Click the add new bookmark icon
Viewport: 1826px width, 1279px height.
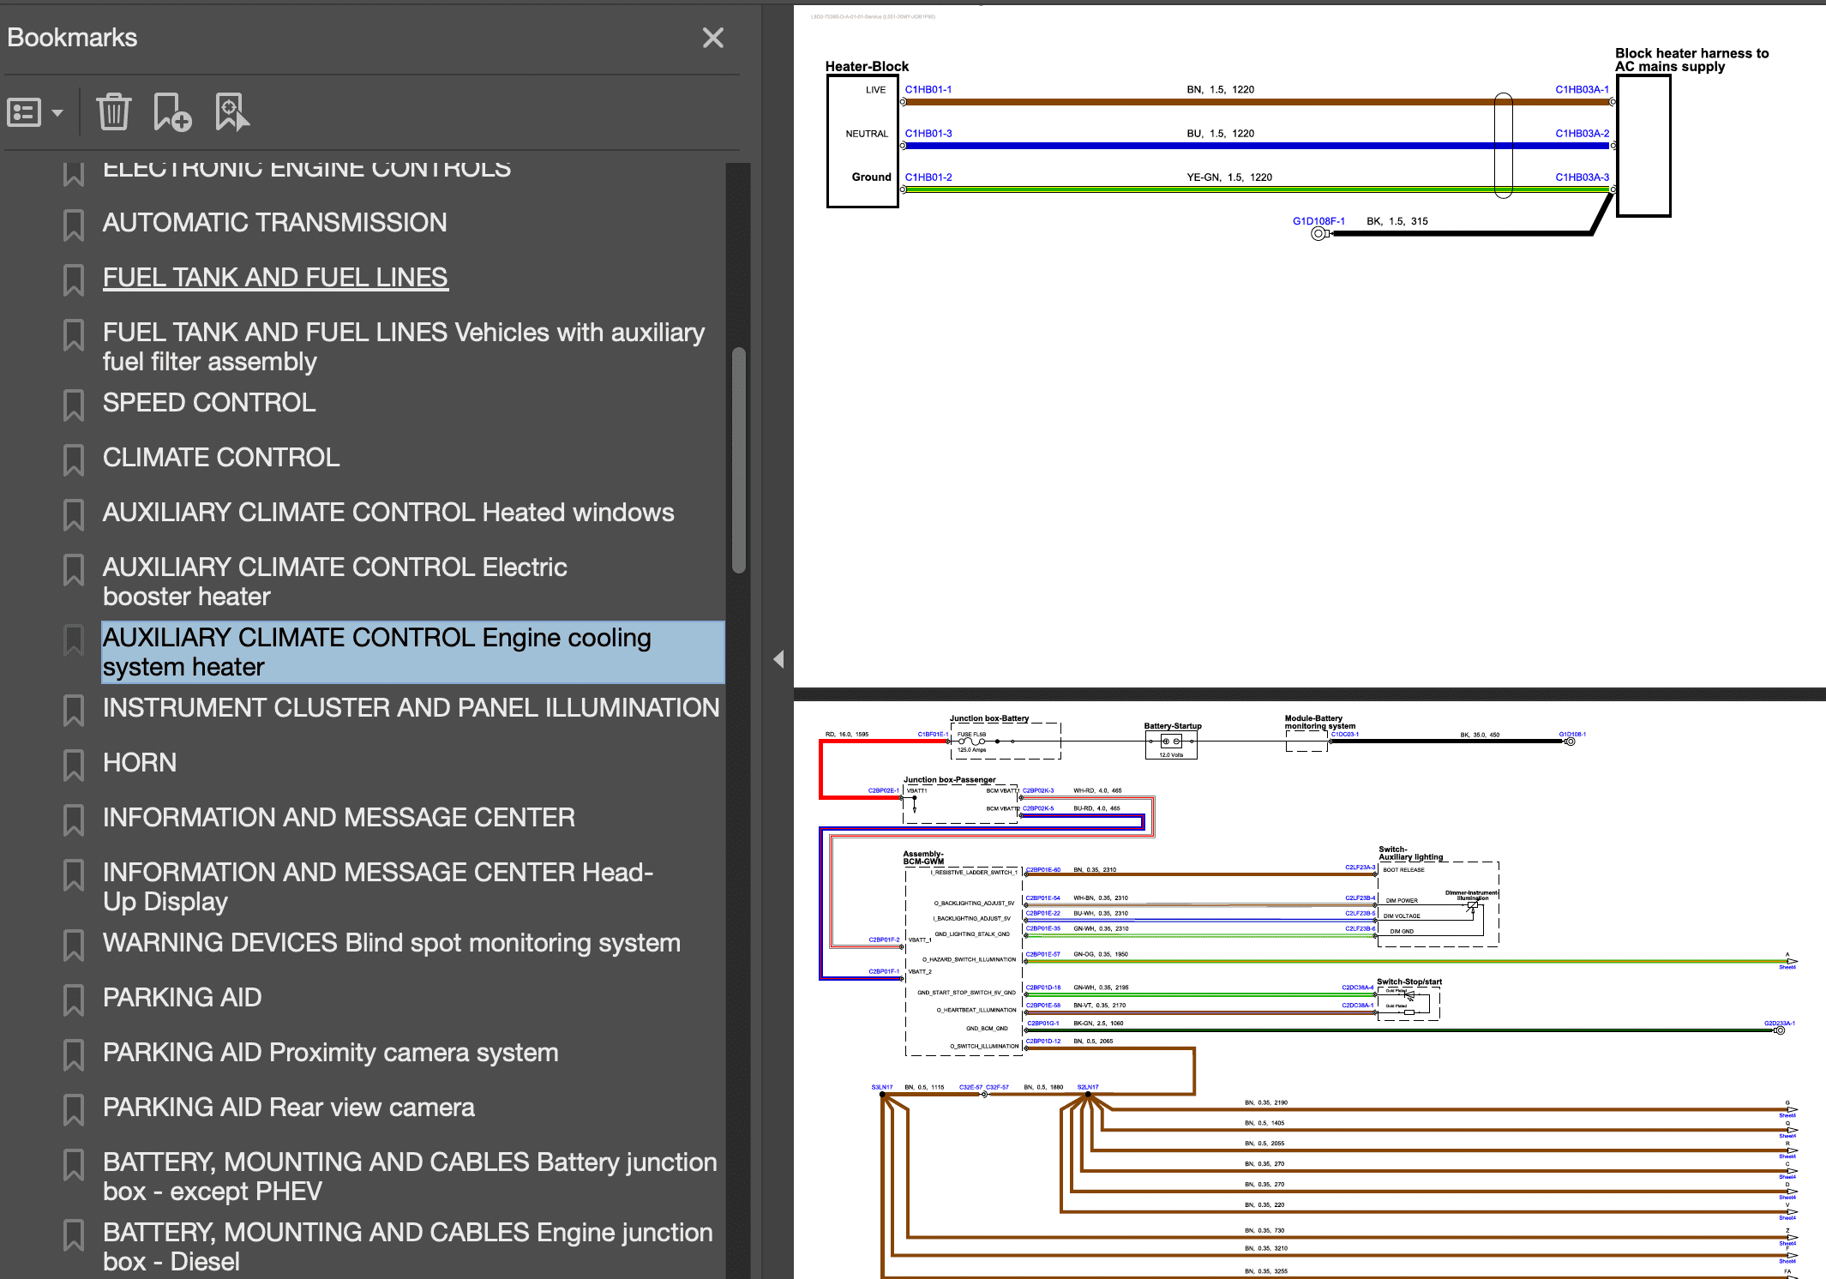[171, 112]
